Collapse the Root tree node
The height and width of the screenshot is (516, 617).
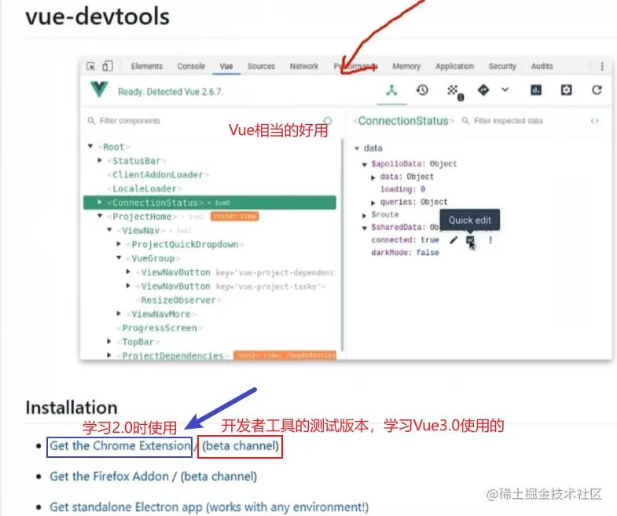pos(90,146)
